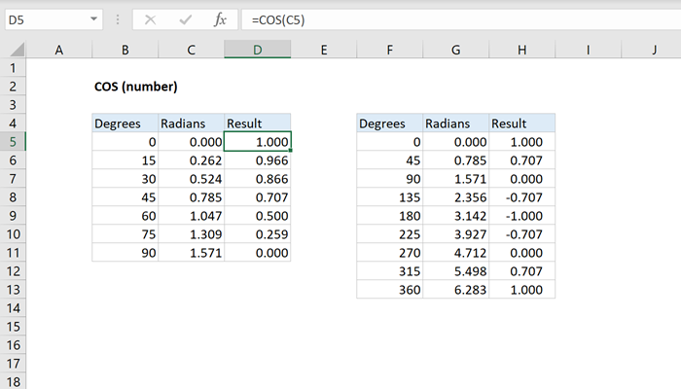Click the right table Result header cell

521,124
